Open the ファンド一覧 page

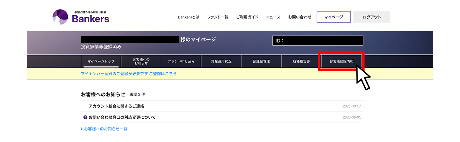(x=218, y=17)
